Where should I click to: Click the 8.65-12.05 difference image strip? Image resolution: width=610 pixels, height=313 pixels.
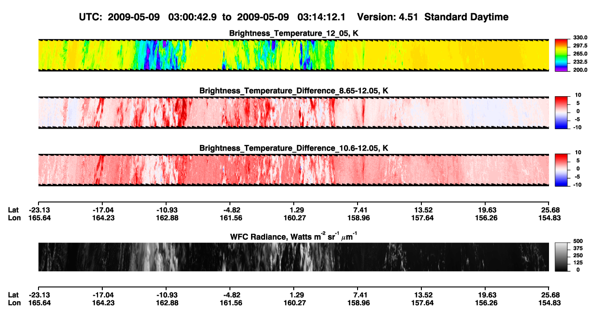coord(294,113)
